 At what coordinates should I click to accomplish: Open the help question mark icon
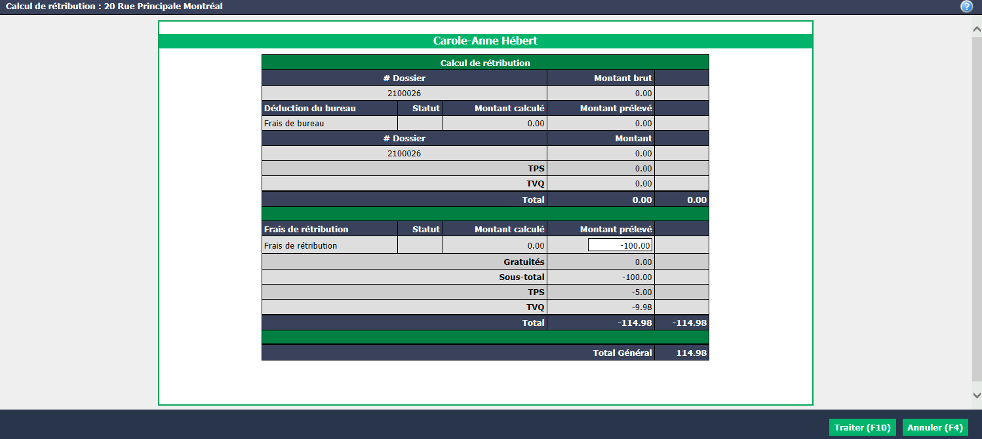coord(966,7)
